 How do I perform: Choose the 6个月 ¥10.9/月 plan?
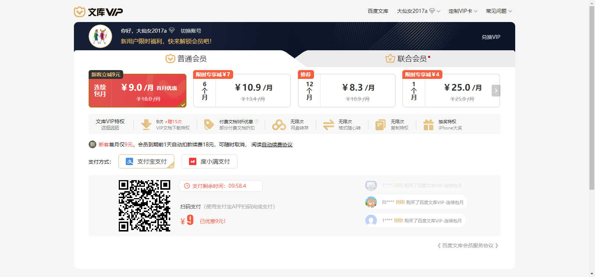click(x=242, y=91)
